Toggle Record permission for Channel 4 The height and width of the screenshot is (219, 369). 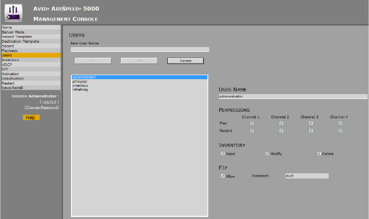pyautogui.click(x=340, y=131)
